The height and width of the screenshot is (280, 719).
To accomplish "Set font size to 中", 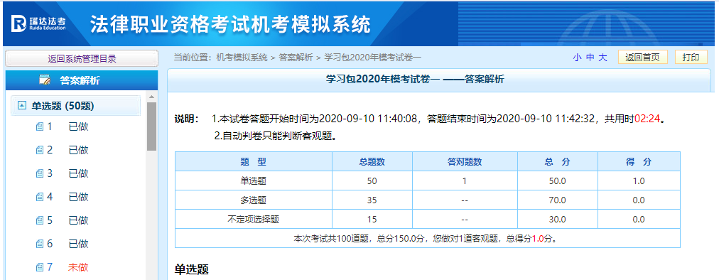I will click(590, 58).
